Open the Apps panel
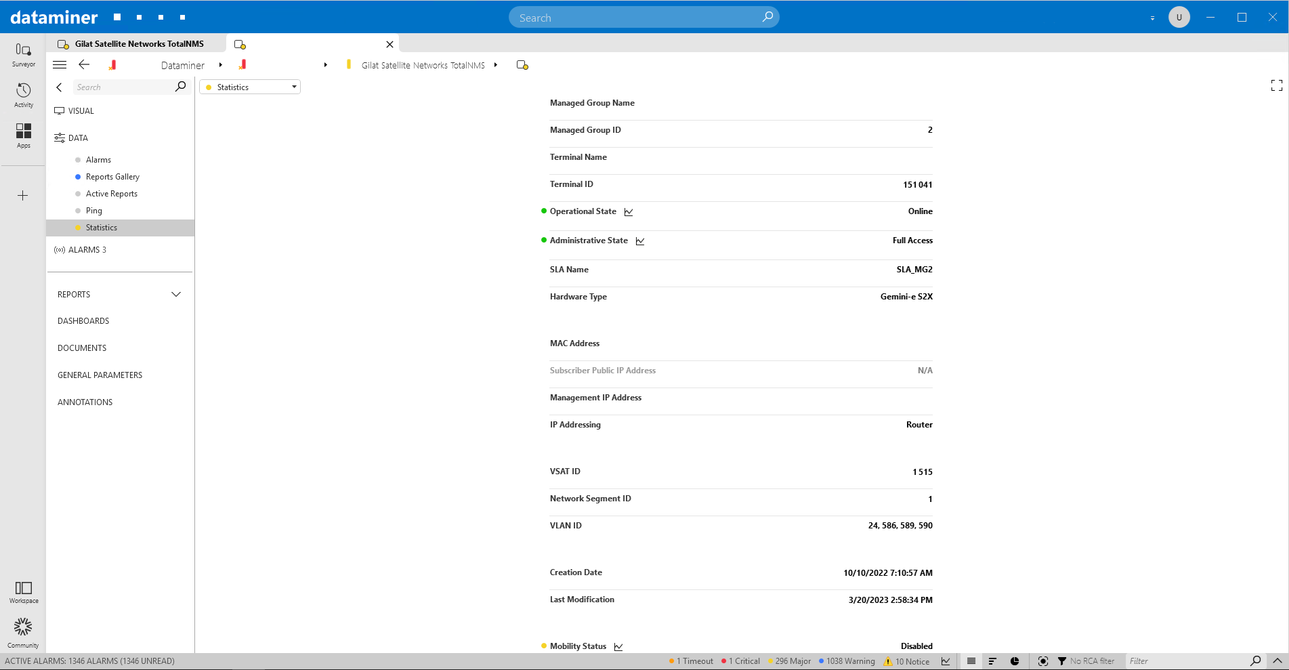Screen dimensions: 1289x670 23,135
